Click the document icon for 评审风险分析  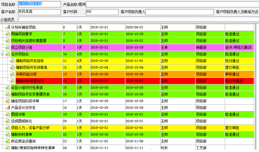13,74
